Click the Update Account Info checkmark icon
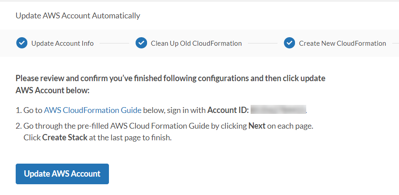The width and height of the screenshot is (399, 195). (22, 43)
